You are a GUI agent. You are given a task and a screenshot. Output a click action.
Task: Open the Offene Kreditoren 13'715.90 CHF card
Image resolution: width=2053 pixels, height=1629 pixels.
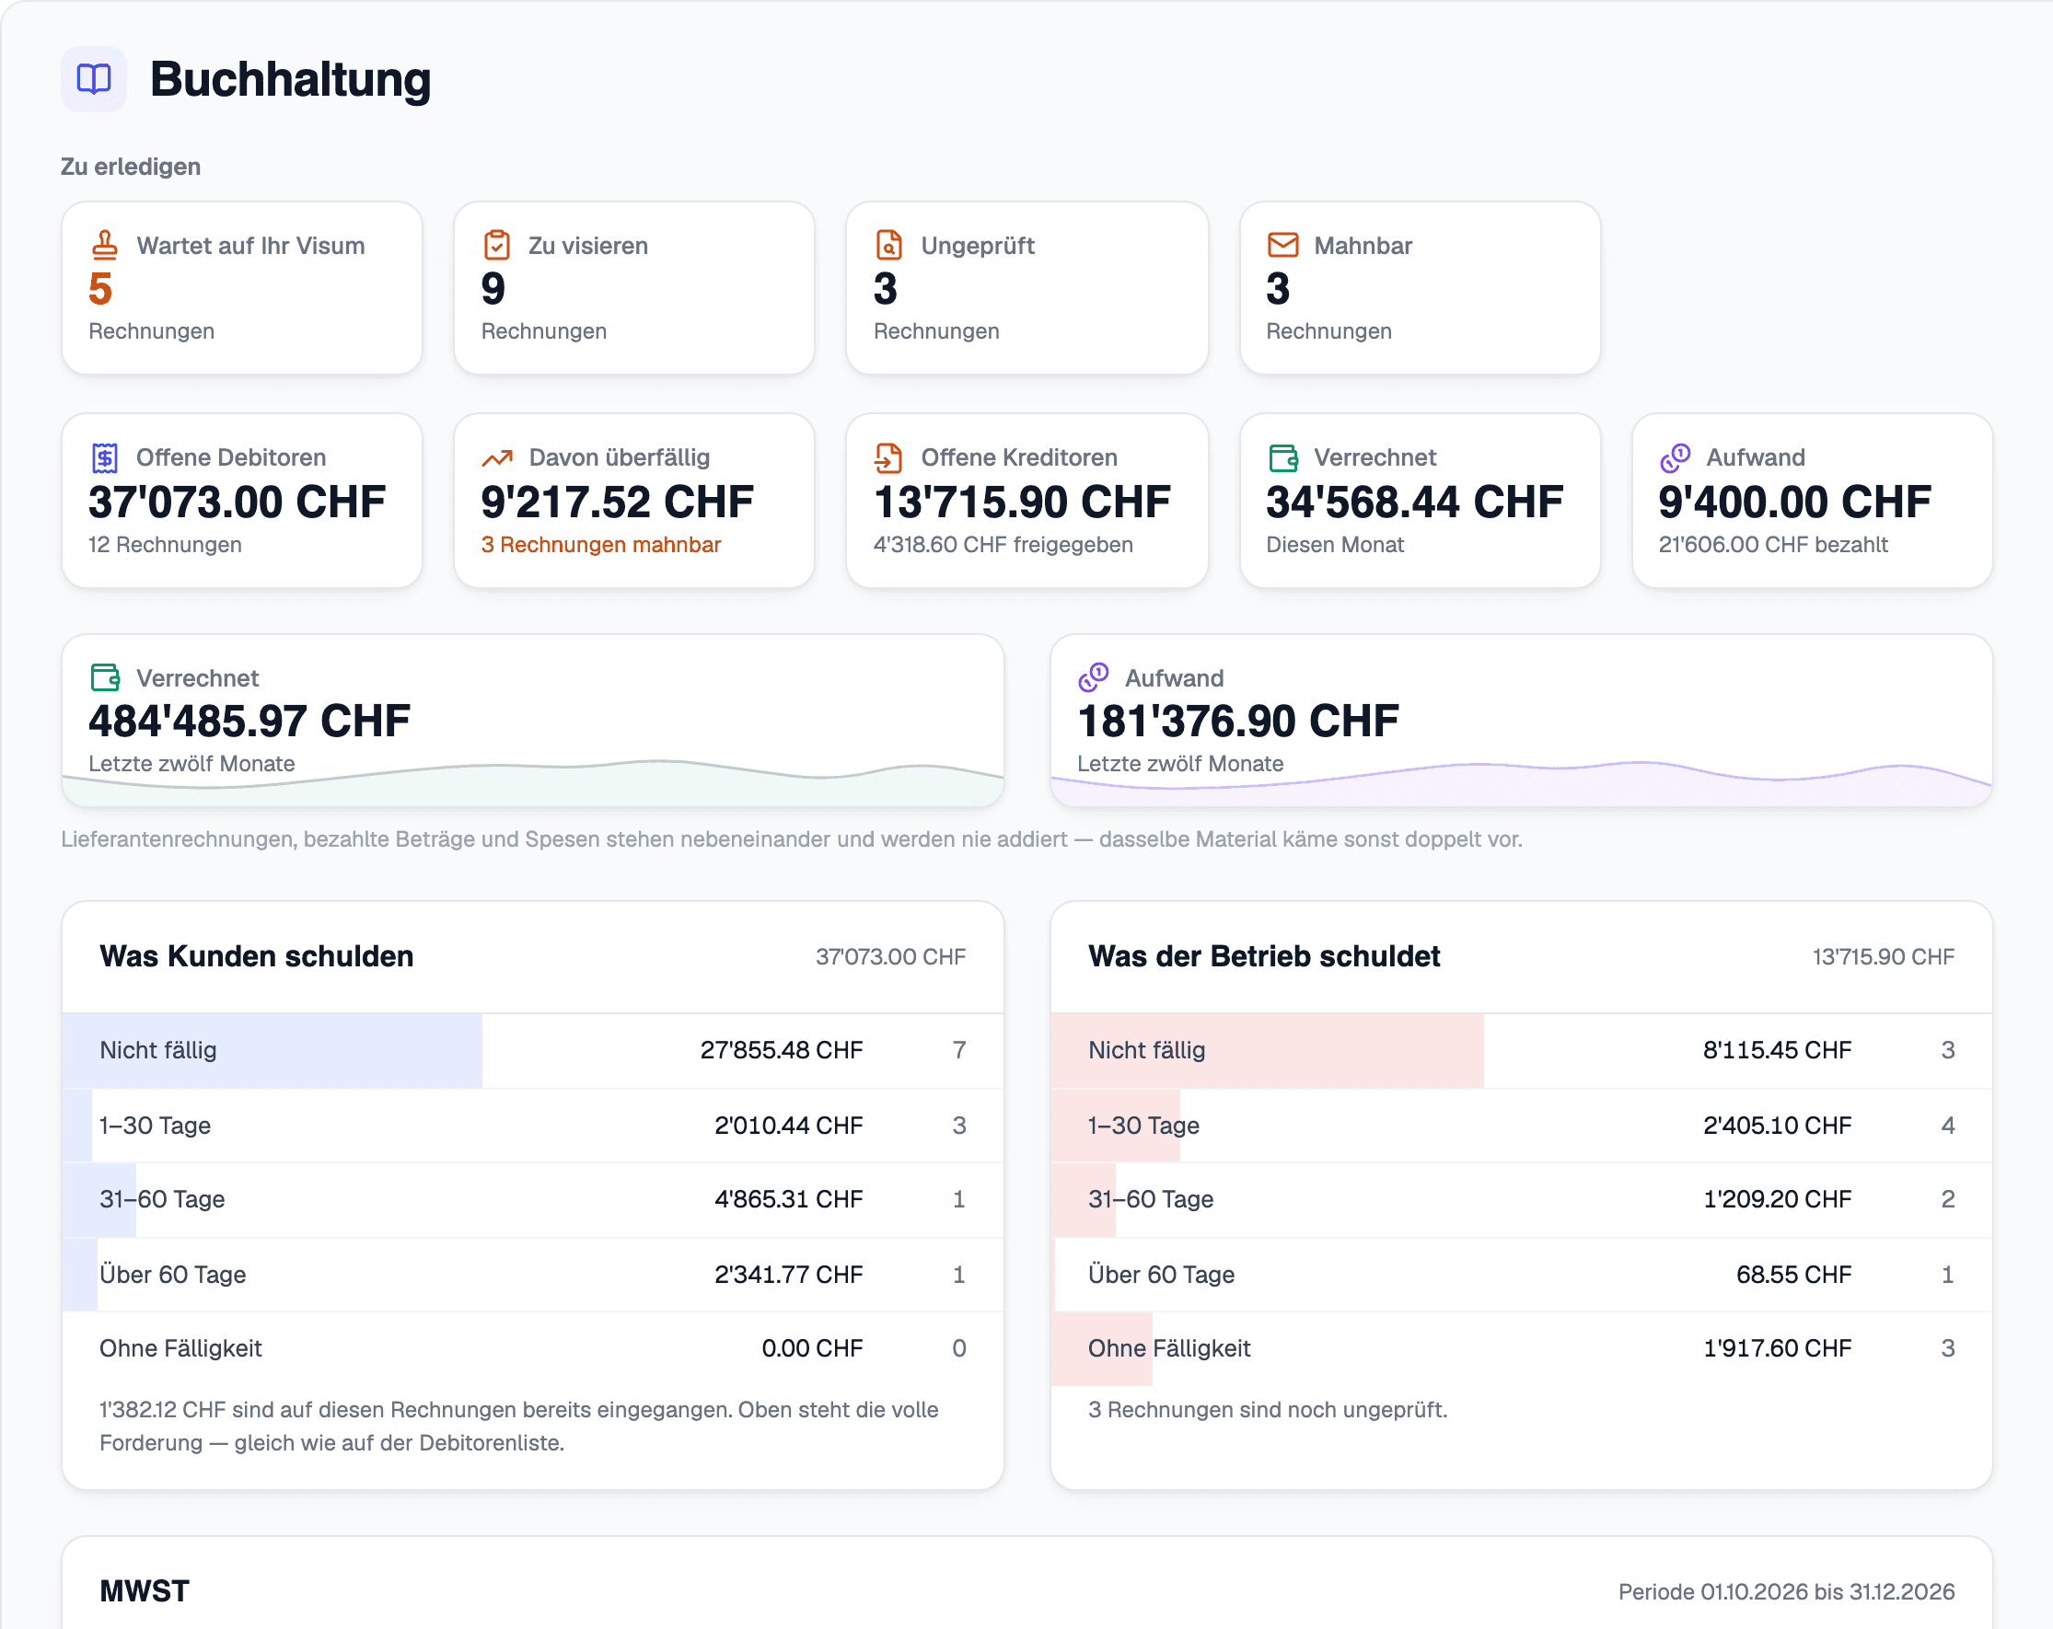tap(1026, 501)
